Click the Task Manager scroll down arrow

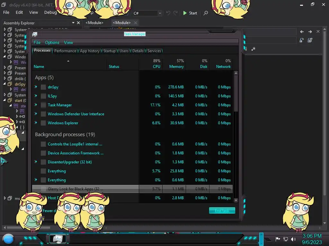pos(236,200)
